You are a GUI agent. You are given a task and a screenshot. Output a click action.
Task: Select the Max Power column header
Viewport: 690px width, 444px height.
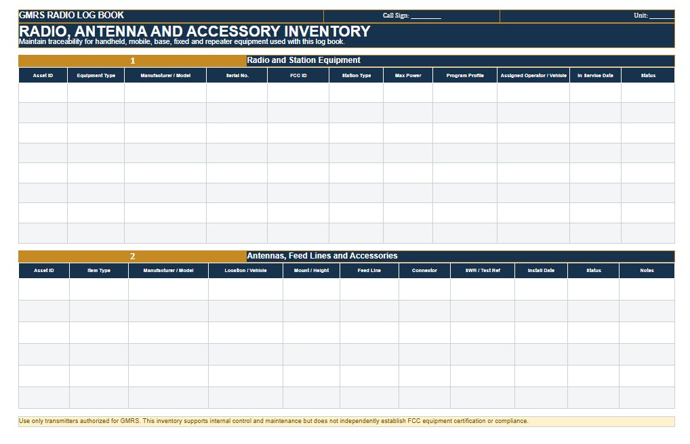tap(408, 75)
